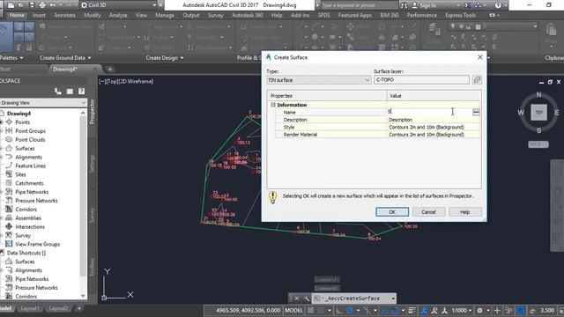Expand the Create Ground Data panel dropdown
The image size is (564, 317).
pyautogui.click(x=65, y=58)
